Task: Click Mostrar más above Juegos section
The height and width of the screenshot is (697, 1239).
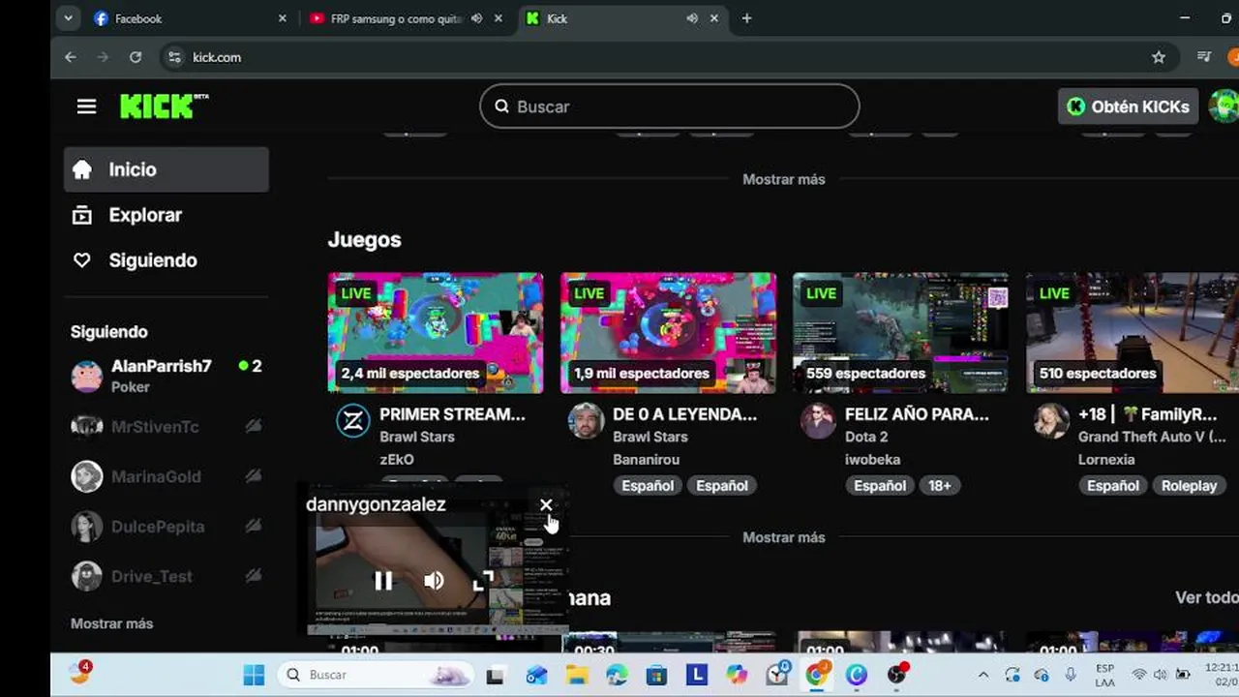Action: tap(784, 179)
